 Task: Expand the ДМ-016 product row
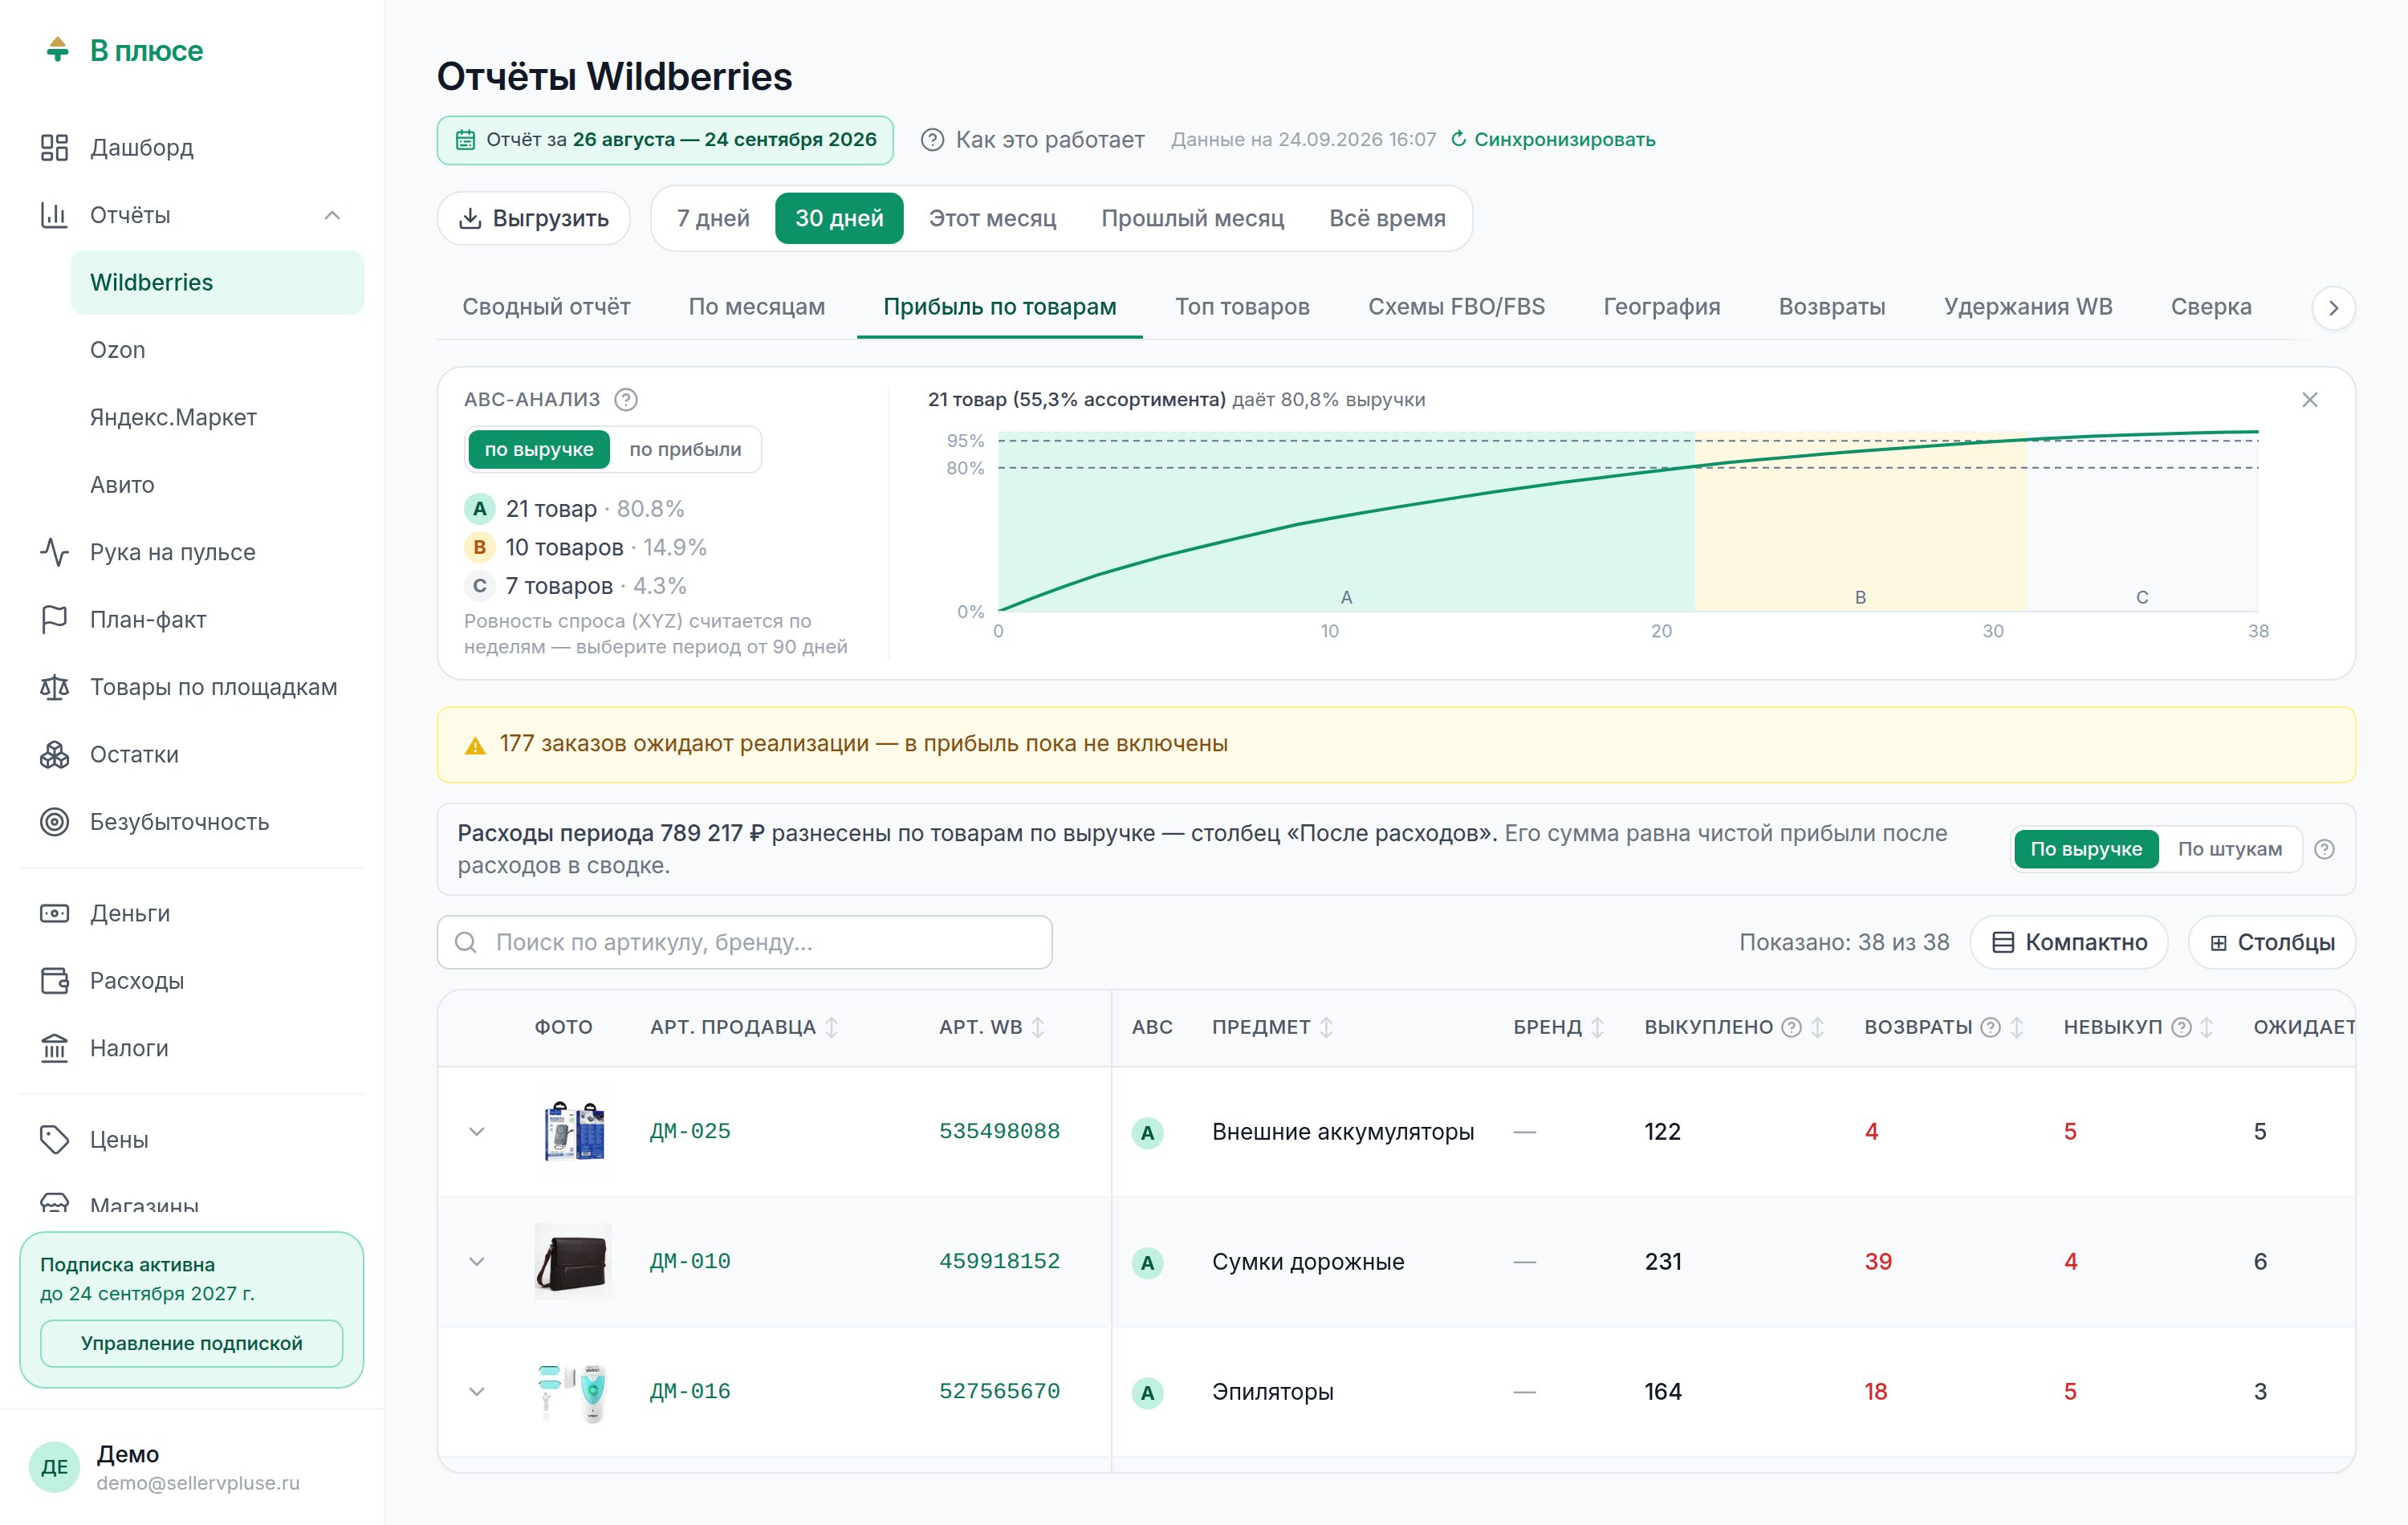point(477,1392)
